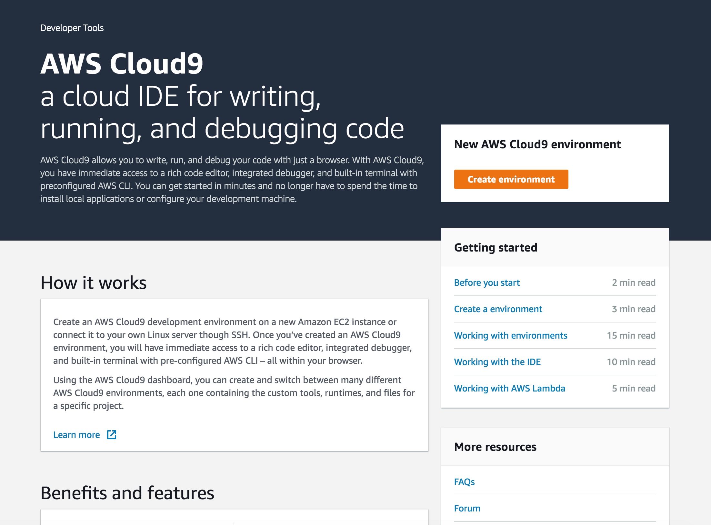This screenshot has width=711, height=525.
Task: Open Working with environments guide
Action: [x=511, y=335]
